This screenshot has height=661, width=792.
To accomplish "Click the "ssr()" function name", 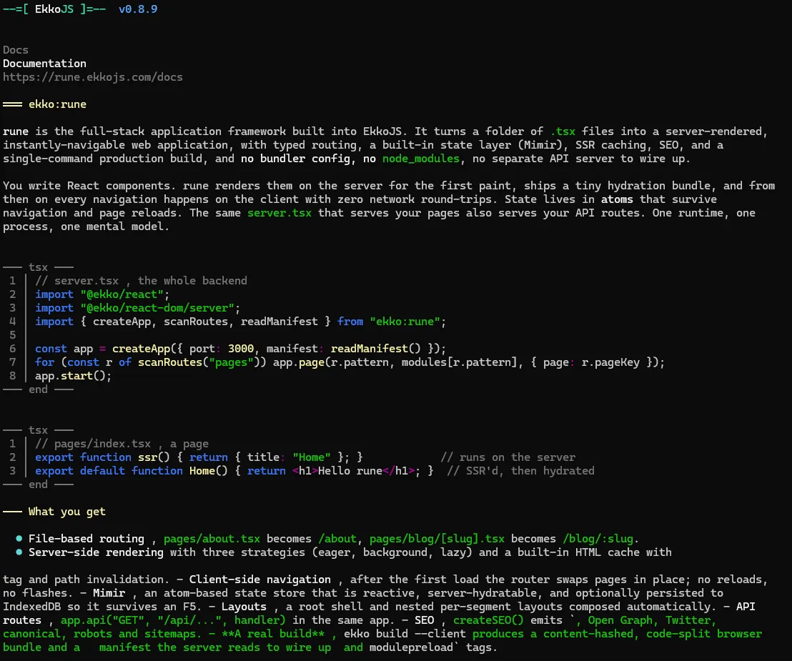I will [x=154, y=457].
